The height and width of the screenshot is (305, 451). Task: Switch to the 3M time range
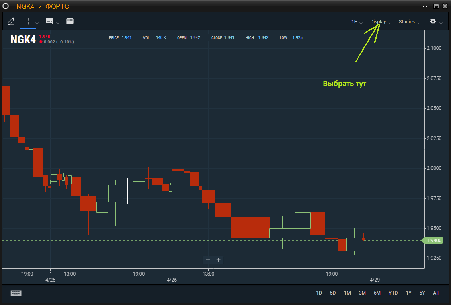(362, 293)
